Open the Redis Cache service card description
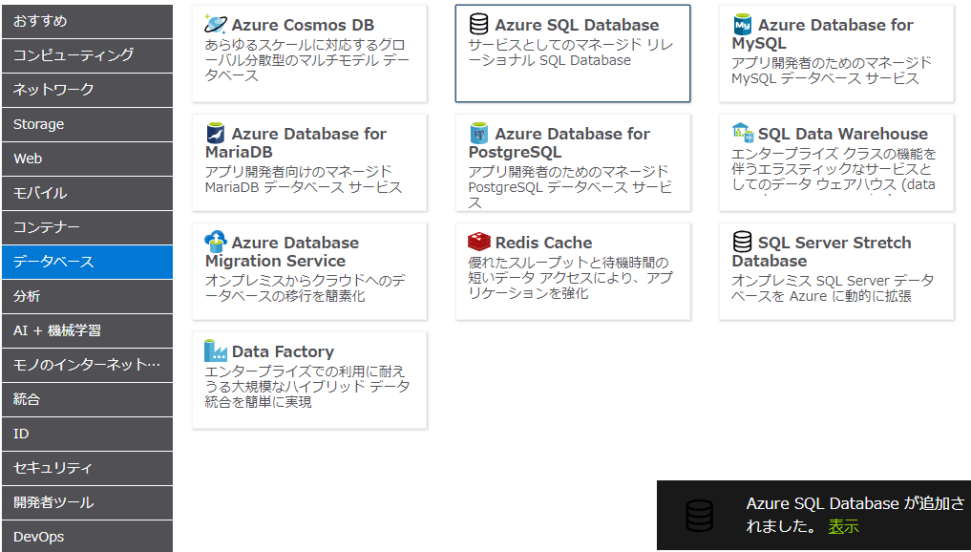Viewport: 971px width, 552px height. [x=570, y=278]
